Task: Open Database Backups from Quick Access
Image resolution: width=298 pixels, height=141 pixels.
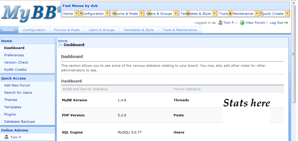Action: 19,122
